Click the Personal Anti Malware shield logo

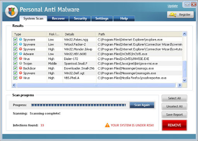click(x=12, y=11)
